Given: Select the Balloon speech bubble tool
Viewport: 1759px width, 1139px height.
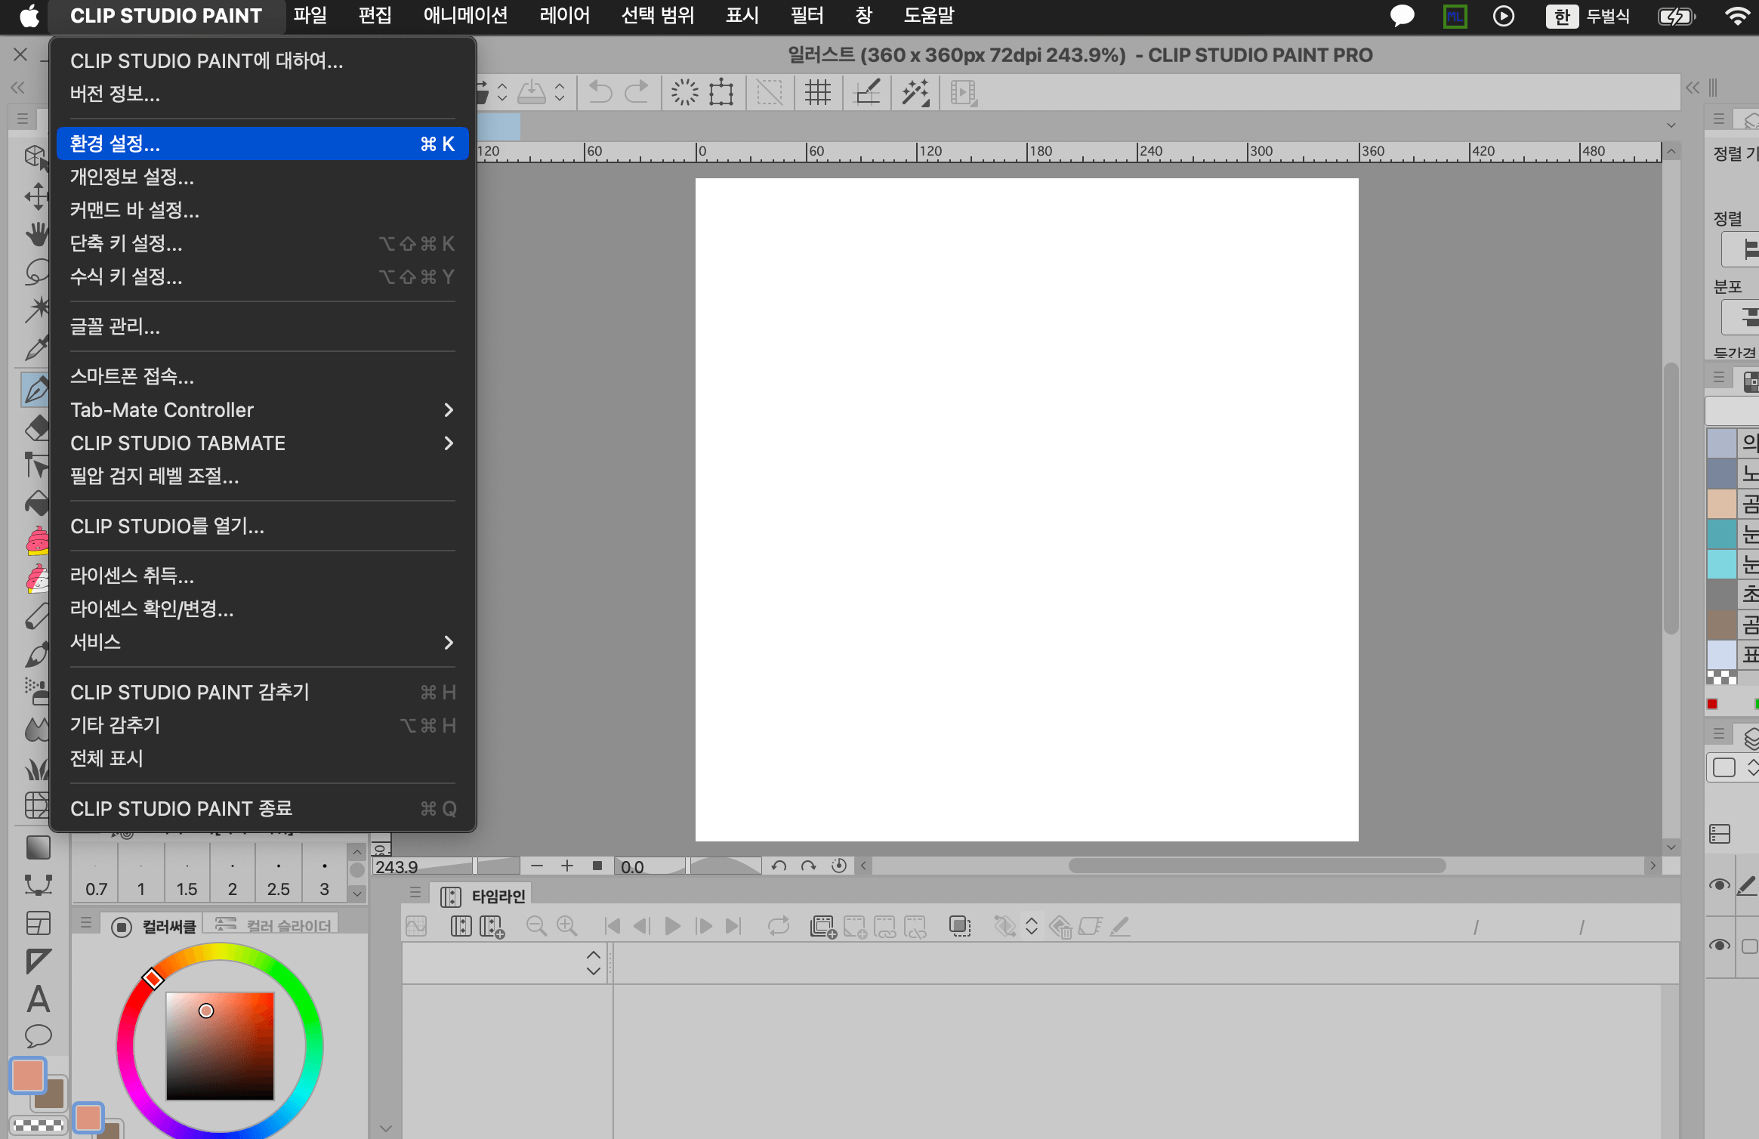Looking at the screenshot, I should pos(38,1036).
